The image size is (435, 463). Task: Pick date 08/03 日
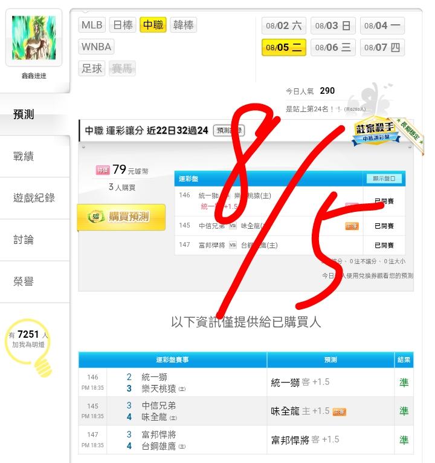(333, 25)
